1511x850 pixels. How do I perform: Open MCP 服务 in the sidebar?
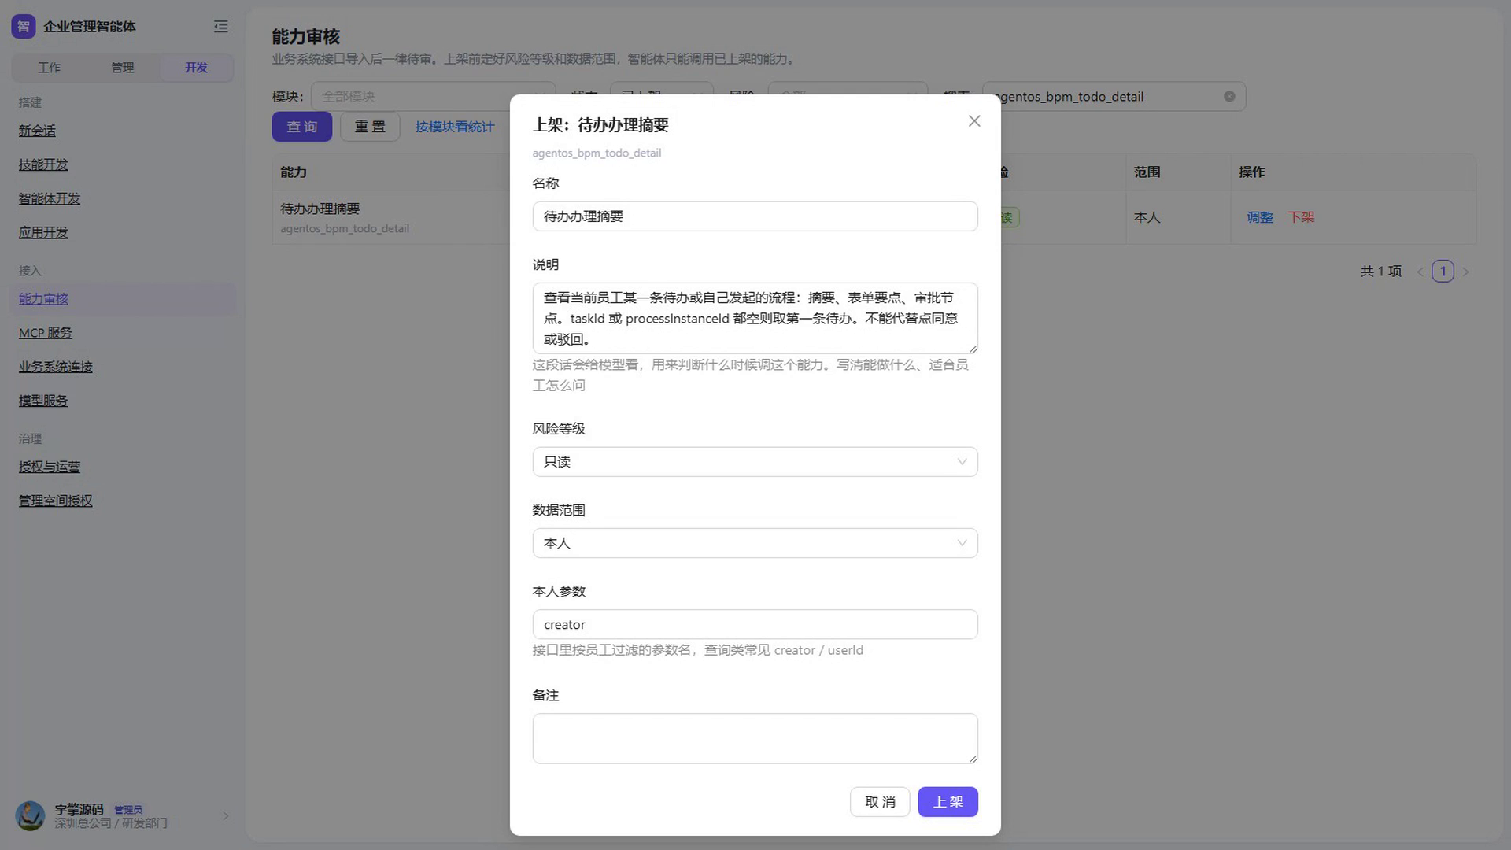(46, 333)
